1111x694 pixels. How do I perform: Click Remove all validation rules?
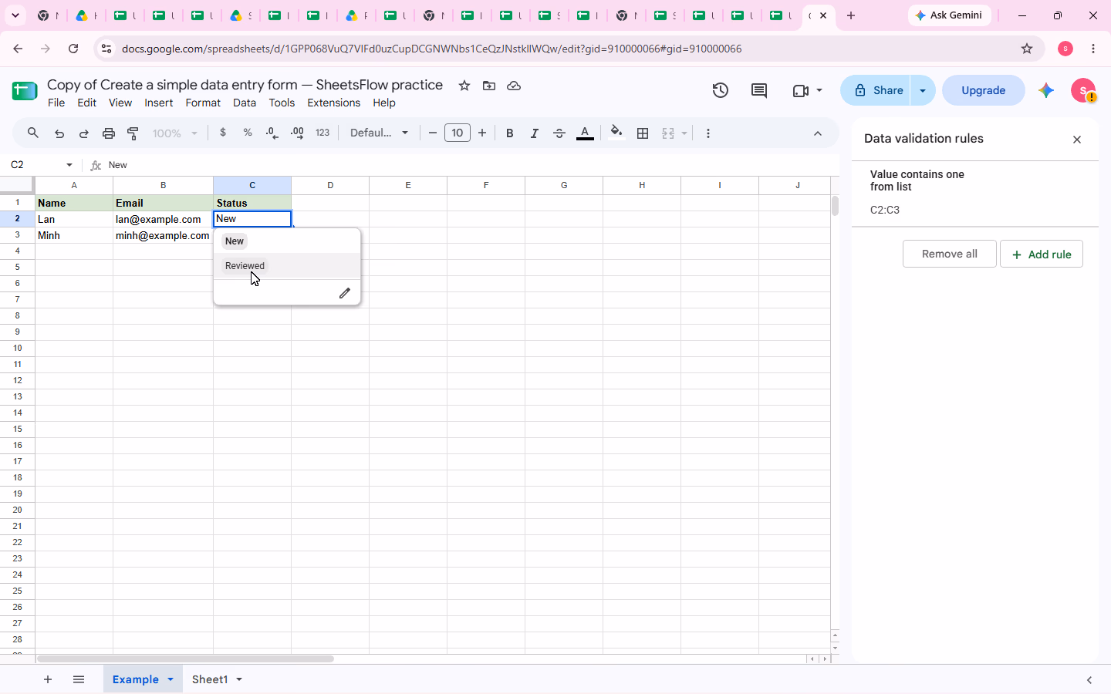pyautogui.click(x=949, y=254)
